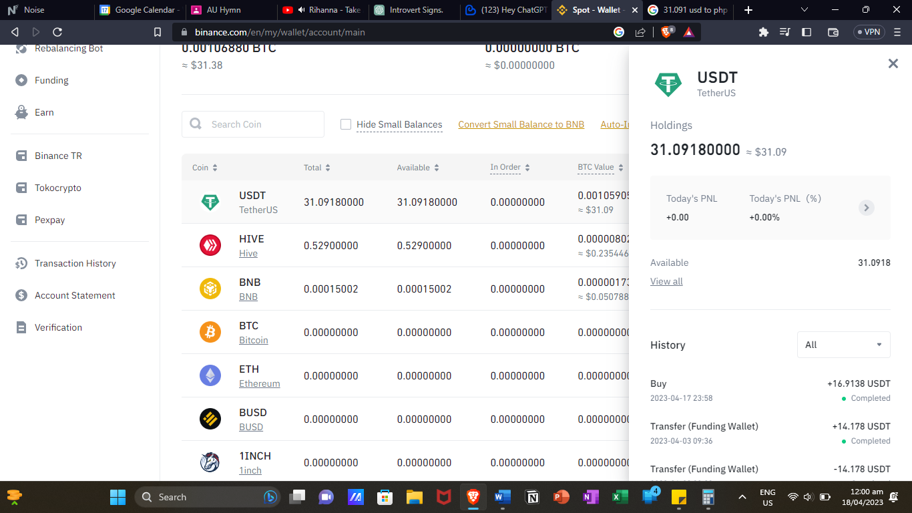Sort table by Total column
The width and height of the screenshot is (912, 513).
pyautogui.click(x=317, y=168)
